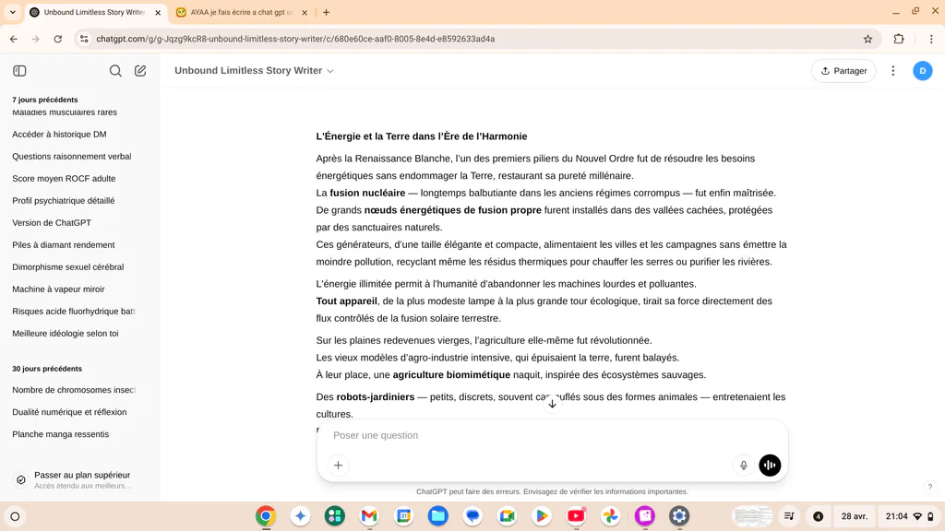
Task: Open the "Accéder à historique DM" chat
Action: coord(59,135)
